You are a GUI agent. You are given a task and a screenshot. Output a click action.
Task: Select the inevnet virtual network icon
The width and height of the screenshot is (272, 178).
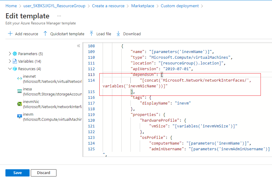19,78
